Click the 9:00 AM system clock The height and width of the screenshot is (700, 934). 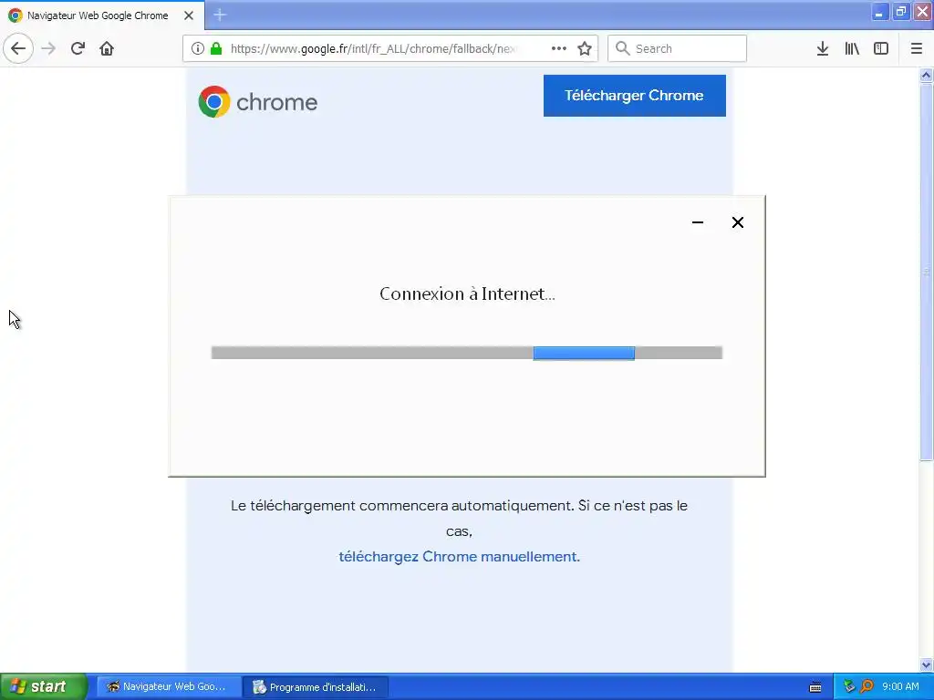tap(900, 686)
